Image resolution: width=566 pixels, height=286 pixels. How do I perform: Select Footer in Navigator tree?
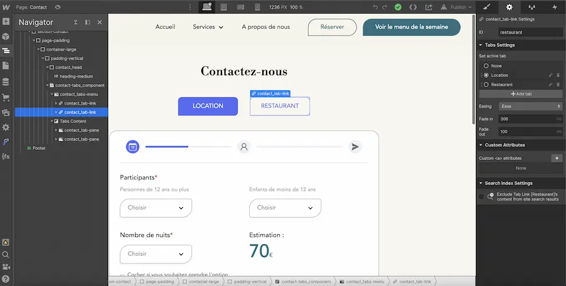(x=39, y=148)
